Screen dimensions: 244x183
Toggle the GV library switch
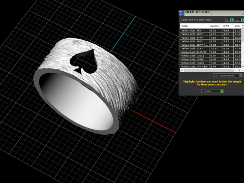229,20
